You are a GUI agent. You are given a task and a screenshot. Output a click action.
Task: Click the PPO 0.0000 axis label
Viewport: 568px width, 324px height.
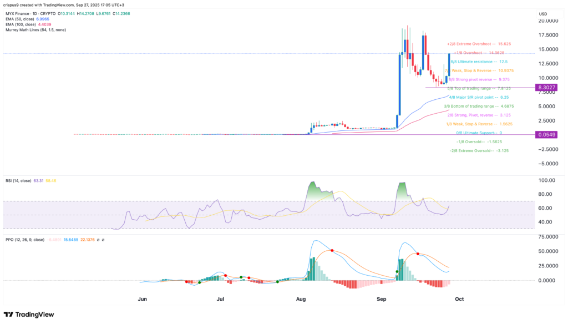pyautogui.click(x=546, y=280)
